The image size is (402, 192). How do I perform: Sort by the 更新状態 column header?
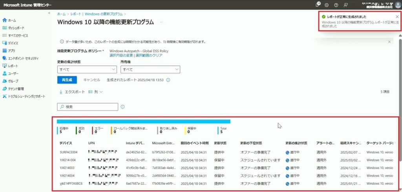220,143
